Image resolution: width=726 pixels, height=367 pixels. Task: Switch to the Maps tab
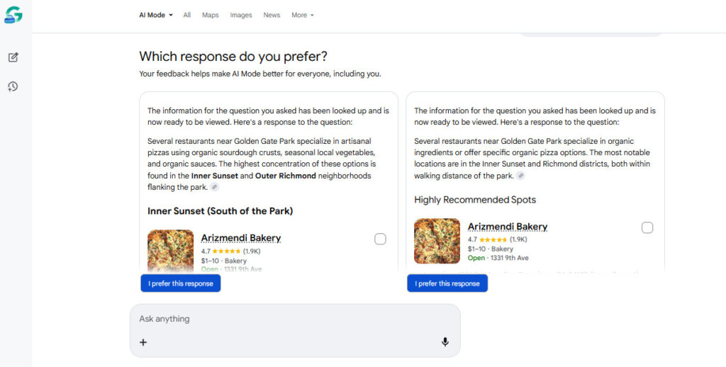coord(211,15)
